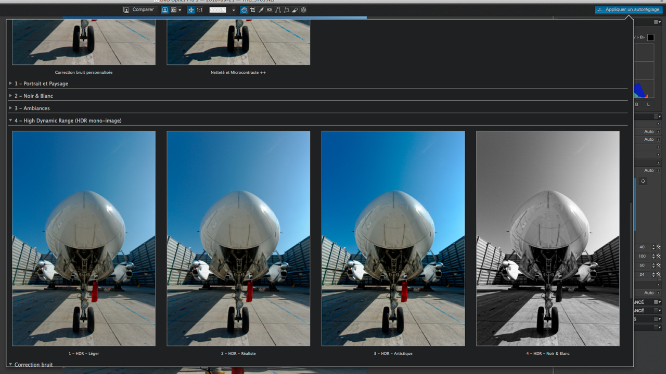Click the fit-on-screen arrows icon
666x374 pixels.
(191, 10)
